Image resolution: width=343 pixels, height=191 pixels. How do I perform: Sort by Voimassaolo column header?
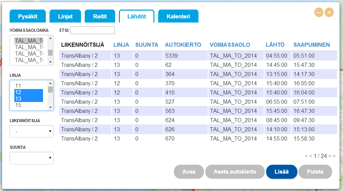(x=230, y=45)
